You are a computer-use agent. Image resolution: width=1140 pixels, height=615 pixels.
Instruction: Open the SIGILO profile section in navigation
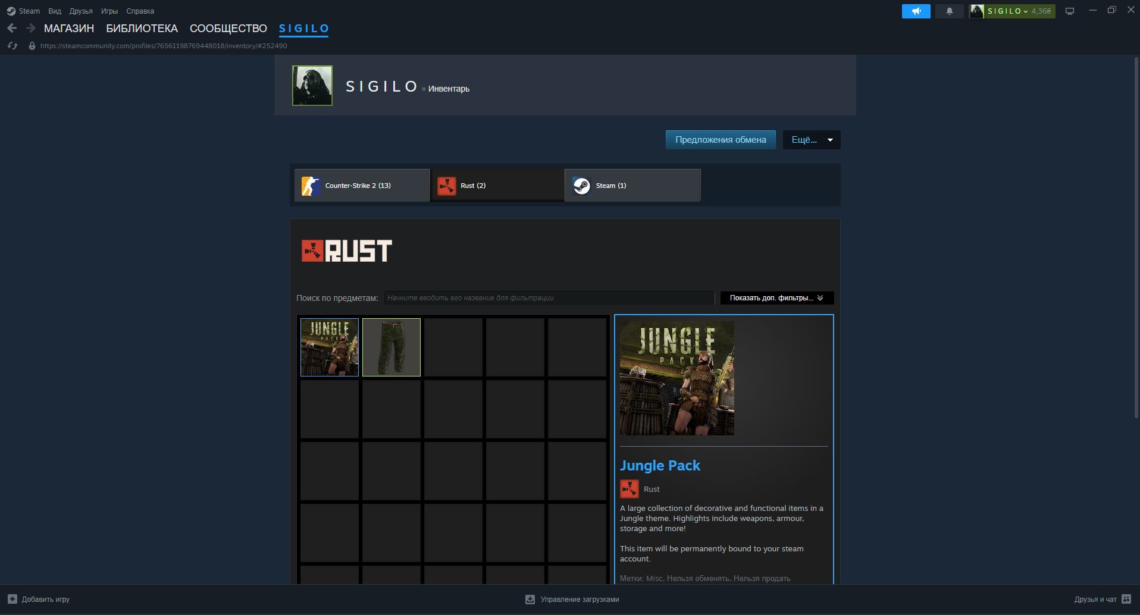304,29
